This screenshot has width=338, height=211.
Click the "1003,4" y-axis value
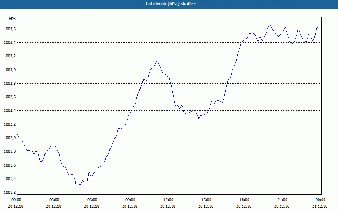click(x=9, y=43)
